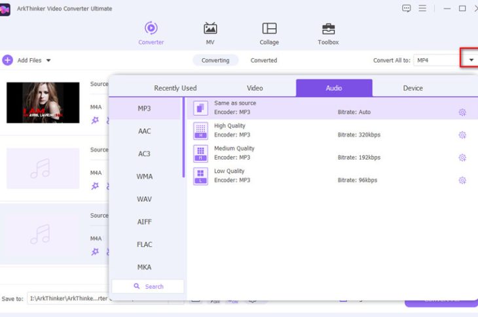Switch to the Converting tab

coord(215,60)
